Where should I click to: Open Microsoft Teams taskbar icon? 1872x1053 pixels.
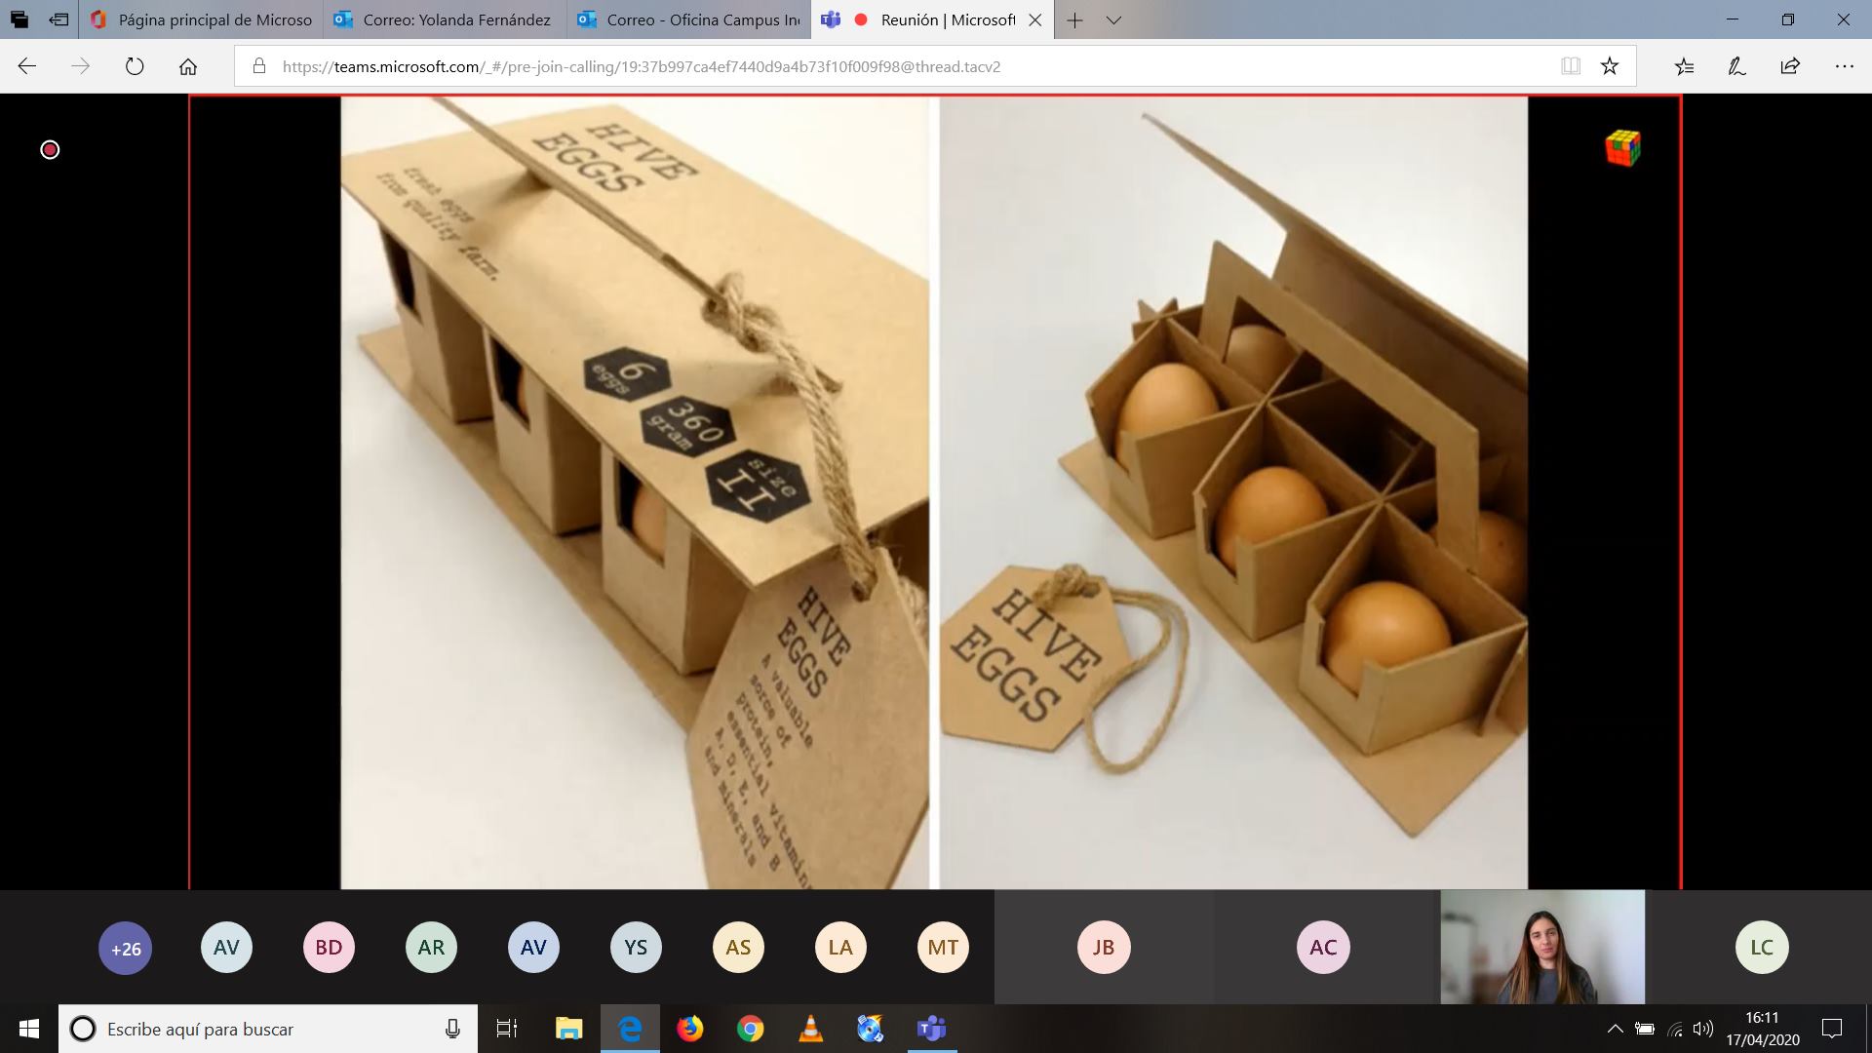[x=931, y=1029]
